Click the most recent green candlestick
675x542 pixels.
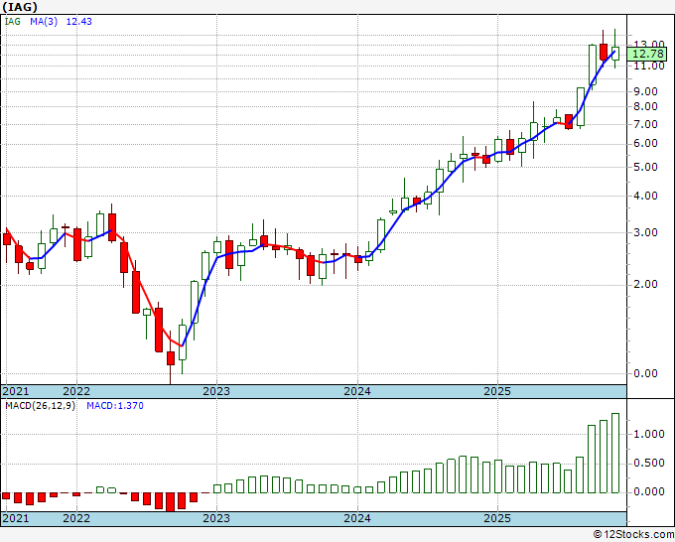coord(615,49)
